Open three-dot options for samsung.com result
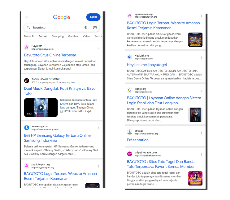 click(98, 128)
